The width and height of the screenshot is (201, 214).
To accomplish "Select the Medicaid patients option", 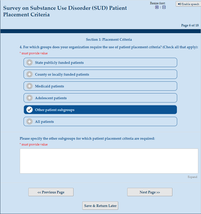I will pyautogui.click(x=100, y=86).
